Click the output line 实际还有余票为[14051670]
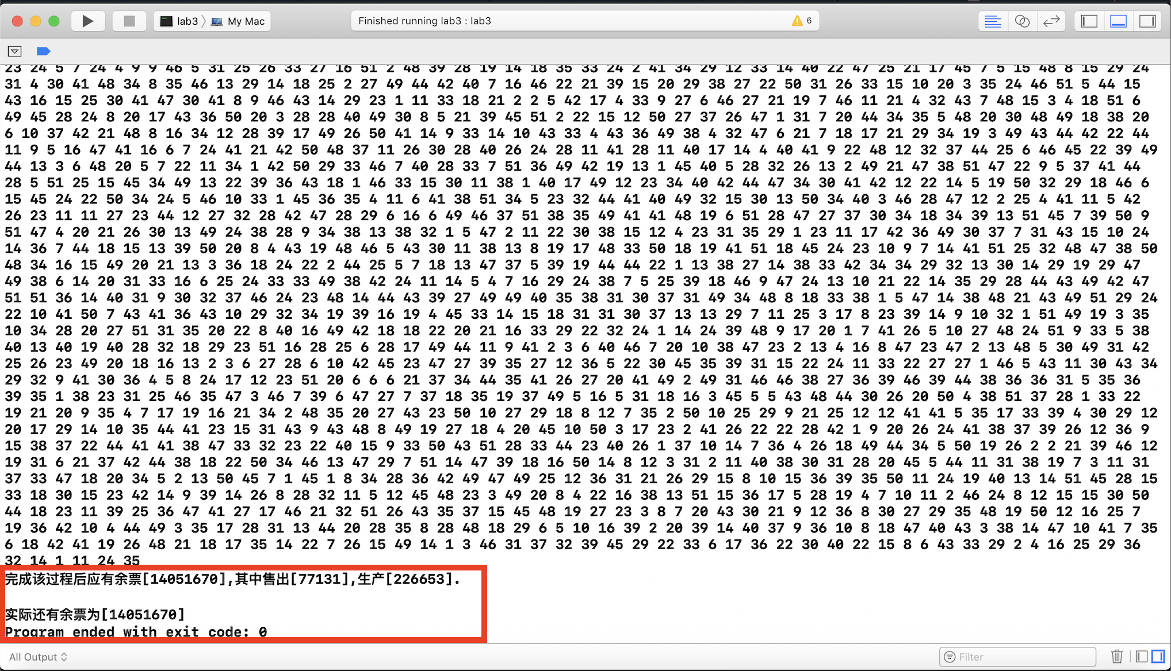Screen dimensions: 1171x671 click(95, 615)
